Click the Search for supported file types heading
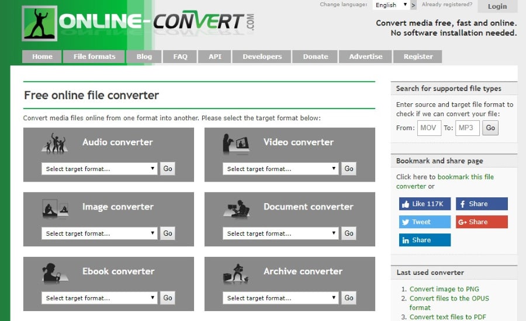 coord(448,89)
